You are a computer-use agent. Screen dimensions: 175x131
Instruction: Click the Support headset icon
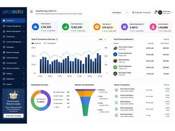point(4,84)
